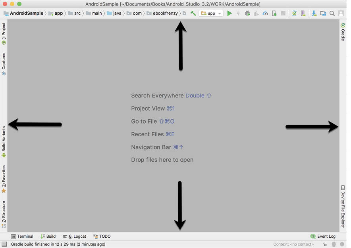Open the Gradle side panel
This screenshot has height=248, width=351.
click(x=343, y=32)
